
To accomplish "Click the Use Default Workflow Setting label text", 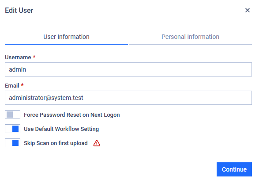I will tap(61, 129).
